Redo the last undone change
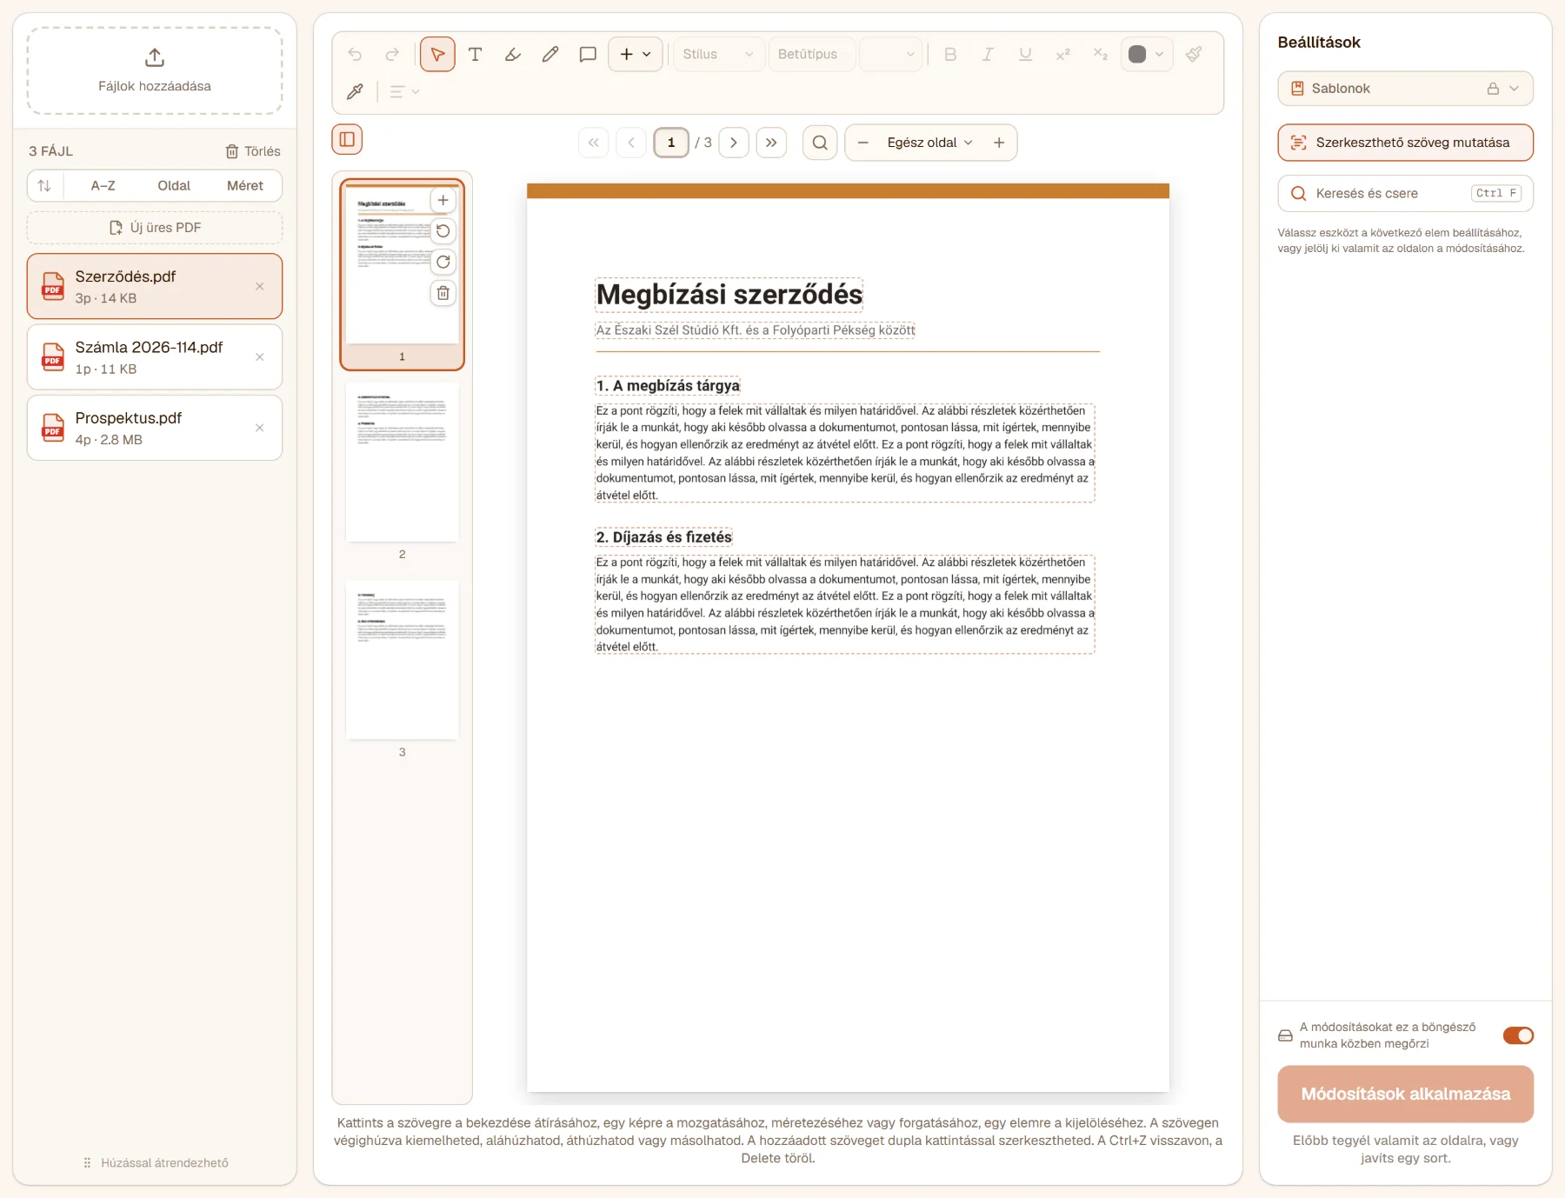The width and height of the screenshot is (1565, 1198). click(x=392, y=54)
